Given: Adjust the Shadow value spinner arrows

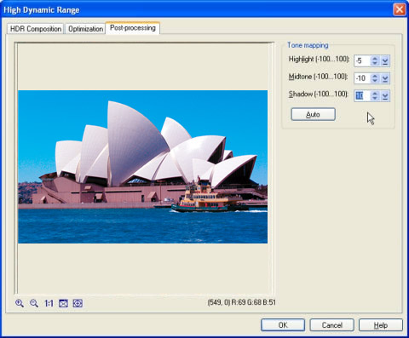Looking at the screenshot, I should coord(375,96).
